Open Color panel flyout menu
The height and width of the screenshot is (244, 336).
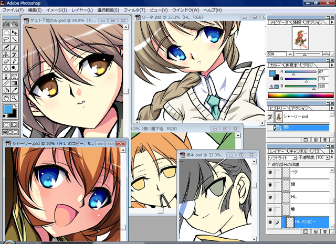tap(332, 65)
